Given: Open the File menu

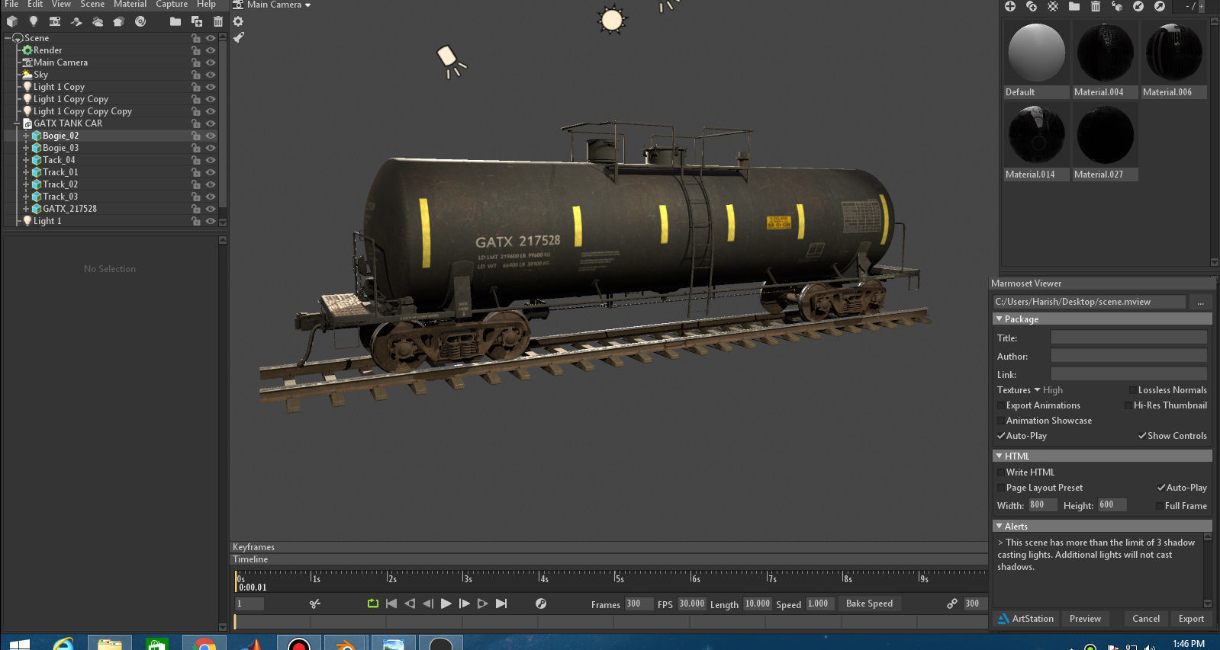Looking at the screenshot, I should tap(11, 5).
